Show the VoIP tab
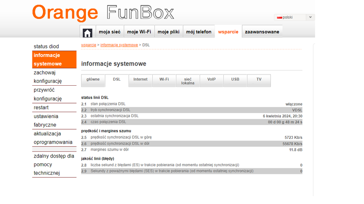 tap(211, 79)
